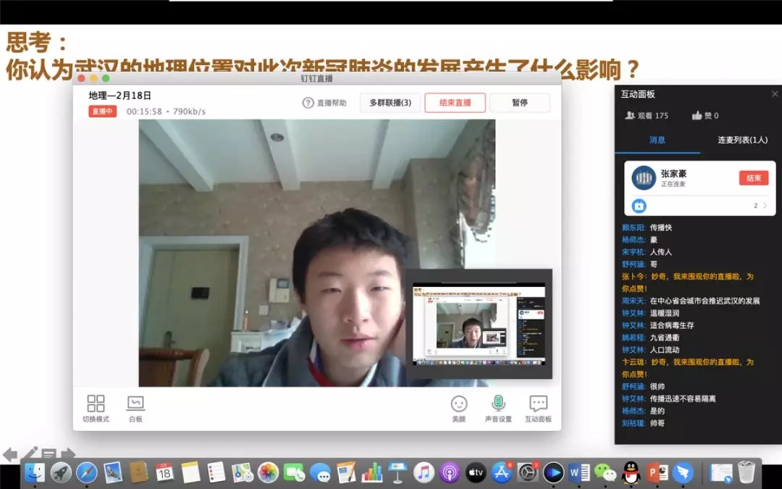The height and width of the screenshot is (489, 782).
Task: Click the 直播帮助 help question icon
Action: point(308,103)
